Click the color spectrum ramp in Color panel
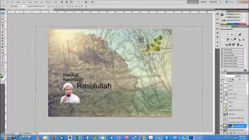 point(233,24)
